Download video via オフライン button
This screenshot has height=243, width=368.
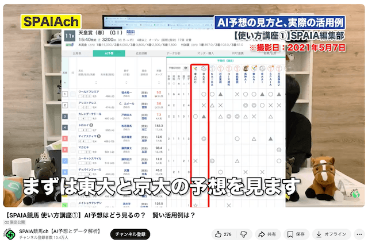click(331, 234)
